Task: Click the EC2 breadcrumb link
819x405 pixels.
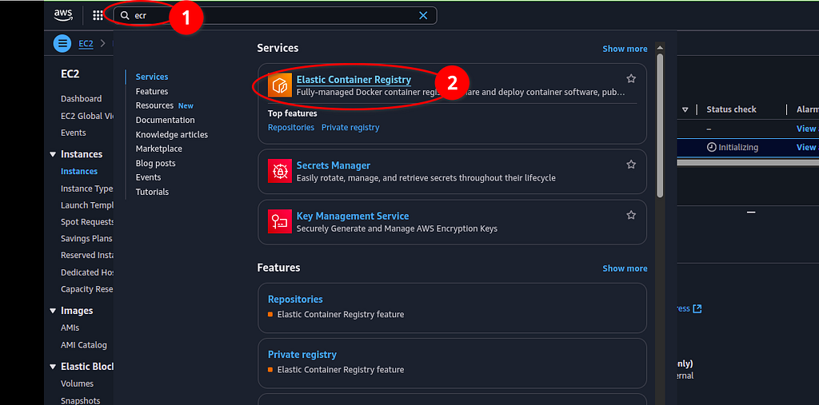Action: click(86, 43)
